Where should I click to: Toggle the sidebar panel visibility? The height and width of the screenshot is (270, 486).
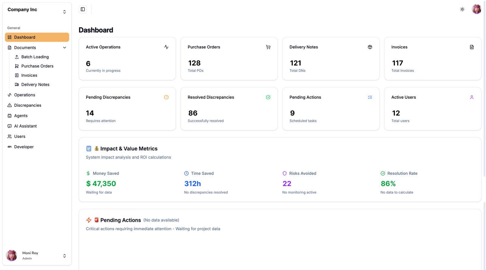(83, 9)
